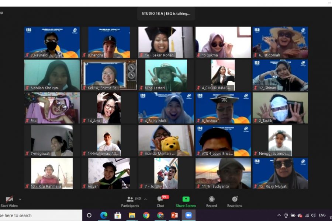Click the green Share Screen button
Image resolution: width=332 pixels, height=221 pixels.
186,201
